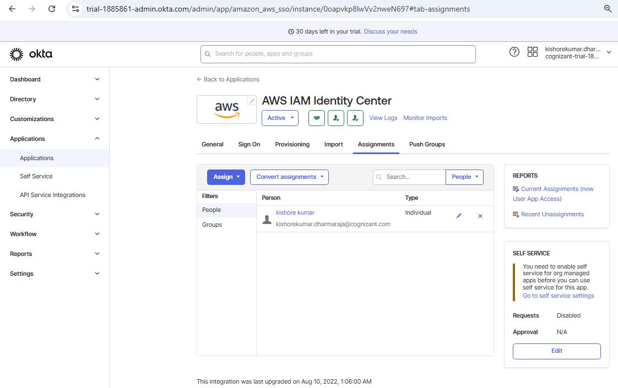
Task: Open the People search-type dropdown
Action: pyautogui.click(x=464, y=177)
